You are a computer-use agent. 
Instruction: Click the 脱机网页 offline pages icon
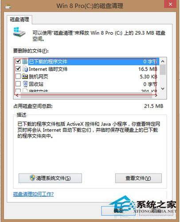tap(25, 76)
